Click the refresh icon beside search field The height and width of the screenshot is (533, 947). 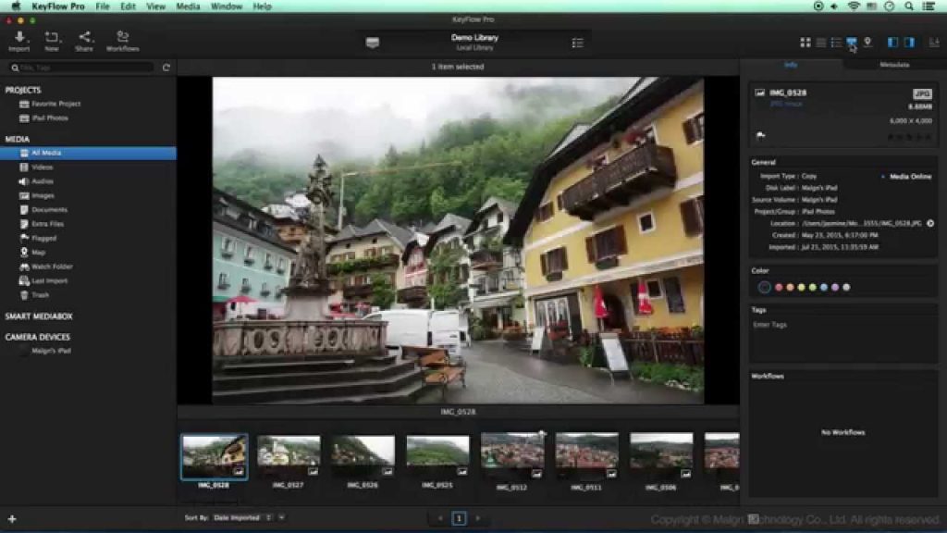click(166, 68)
